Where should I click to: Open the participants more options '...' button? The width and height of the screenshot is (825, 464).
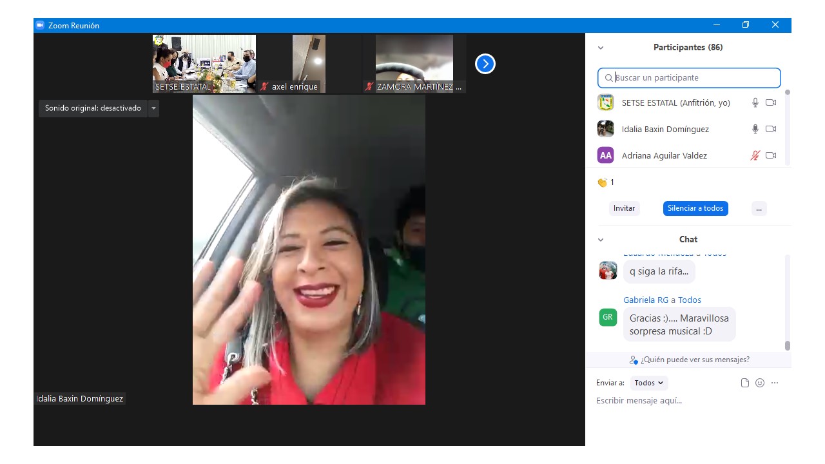pyautogui.click(x=759, y=208)
